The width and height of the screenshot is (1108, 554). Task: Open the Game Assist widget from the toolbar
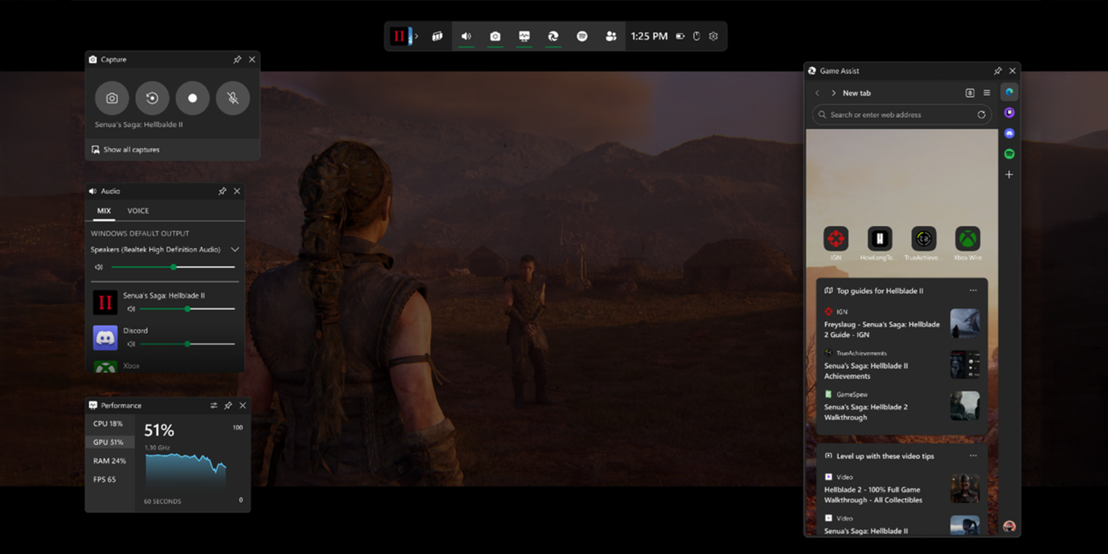[553, 36]
